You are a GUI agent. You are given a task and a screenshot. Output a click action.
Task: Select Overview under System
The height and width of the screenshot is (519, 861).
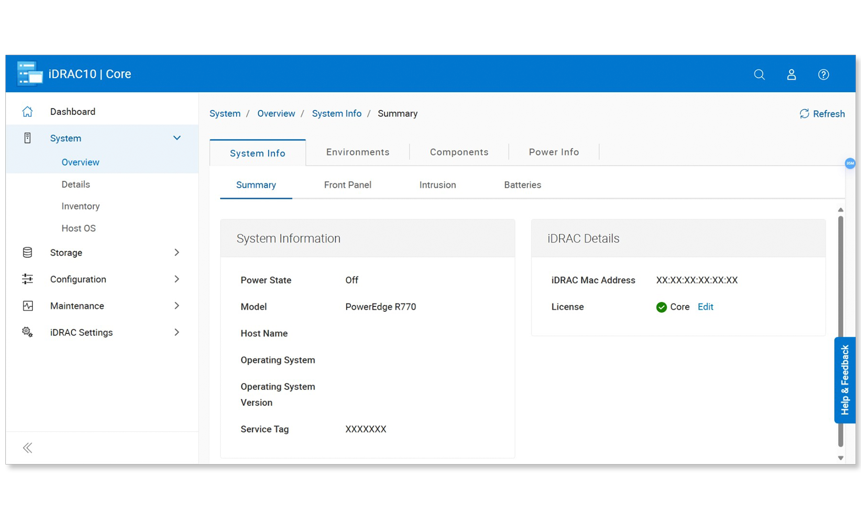point(80,162)
